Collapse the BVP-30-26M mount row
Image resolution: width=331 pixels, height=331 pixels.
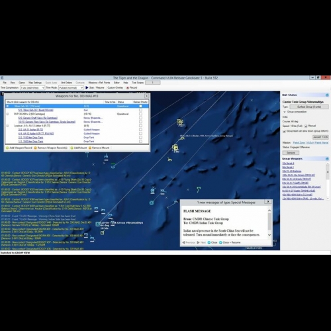click(x=7, y=114)
